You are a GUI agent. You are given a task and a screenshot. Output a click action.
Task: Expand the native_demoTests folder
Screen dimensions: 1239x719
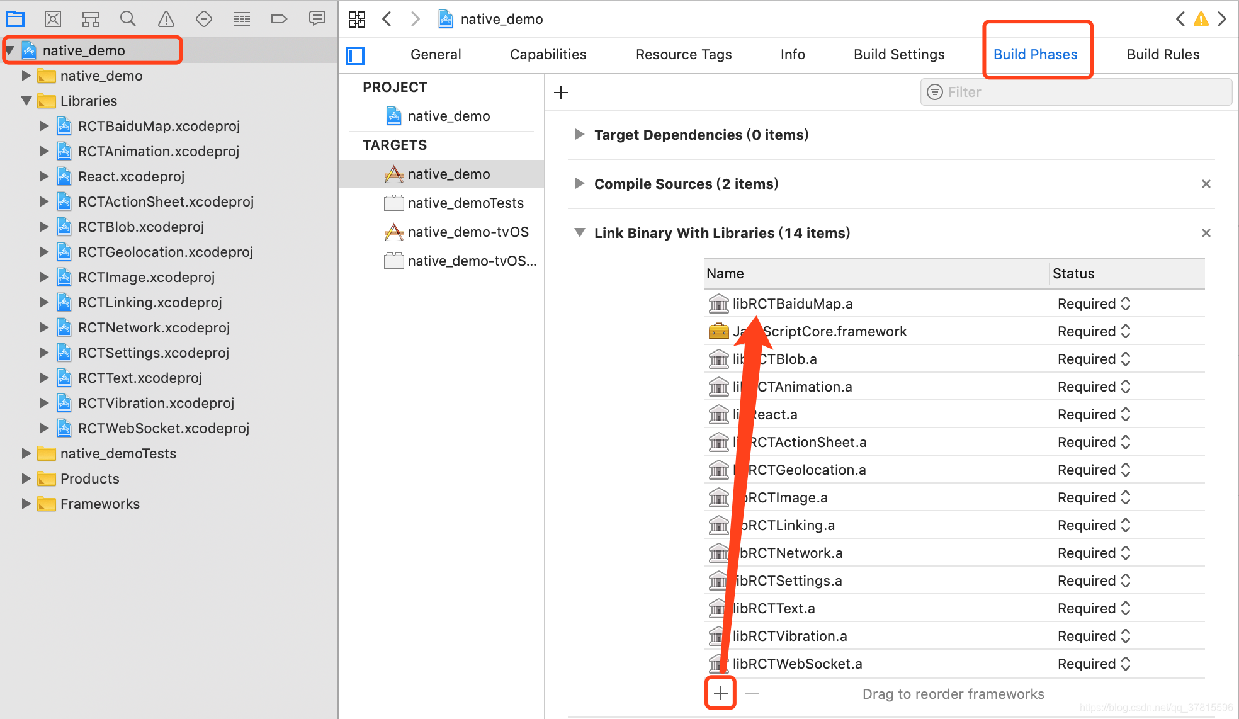click(x=26, y=453)
